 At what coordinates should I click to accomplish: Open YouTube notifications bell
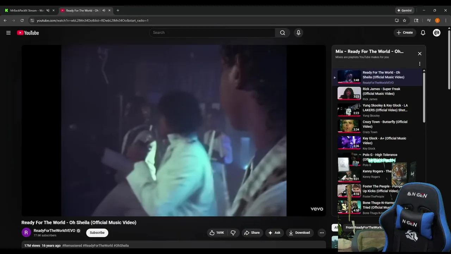coord(423,33)
